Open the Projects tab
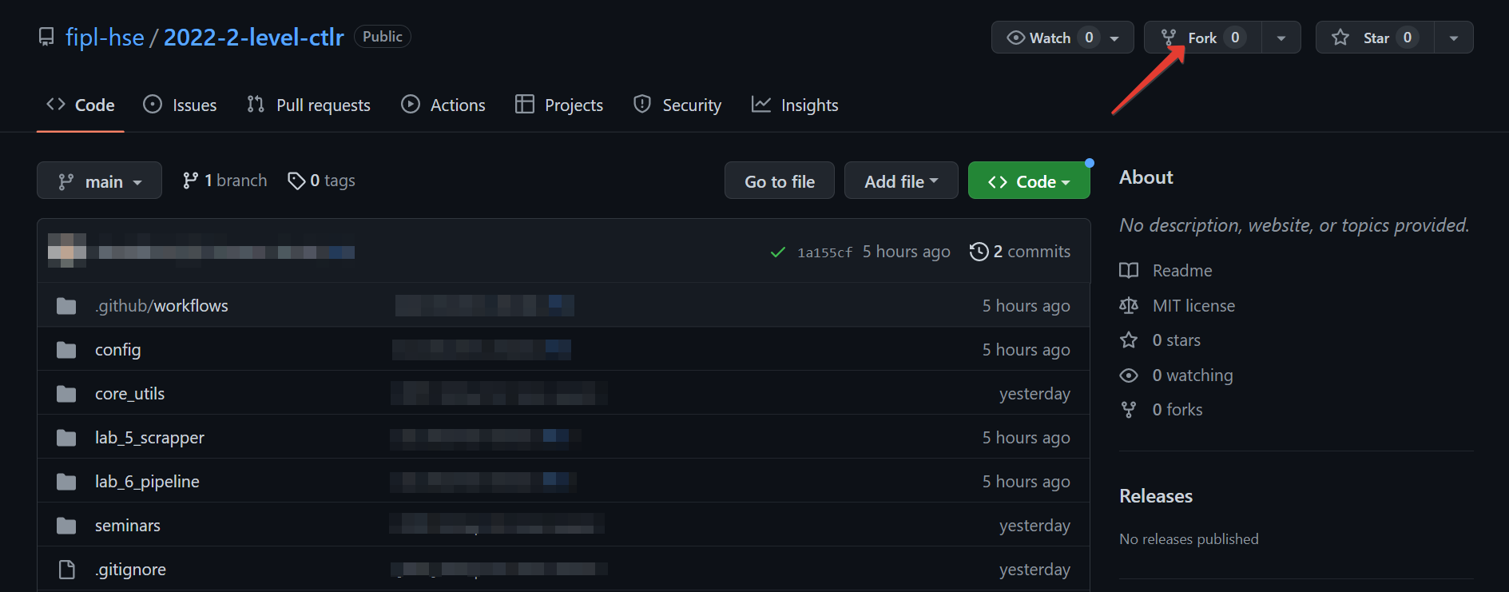The height and width of the screenshot is (592, 1509). tap(559, 105)
